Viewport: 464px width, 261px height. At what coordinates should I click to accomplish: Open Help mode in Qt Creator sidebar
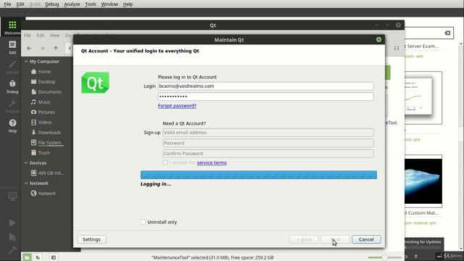(x=12, y=125)
